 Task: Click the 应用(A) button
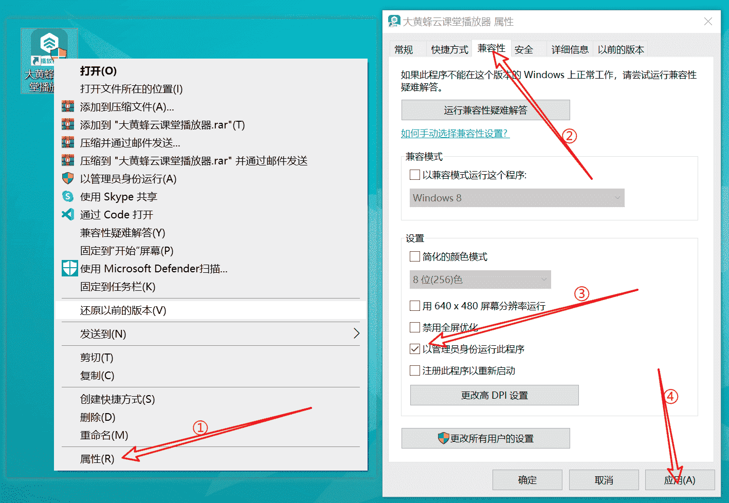[680, 480]
